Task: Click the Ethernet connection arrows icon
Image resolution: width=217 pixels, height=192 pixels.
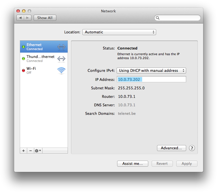Action: (x=61, y=47)
